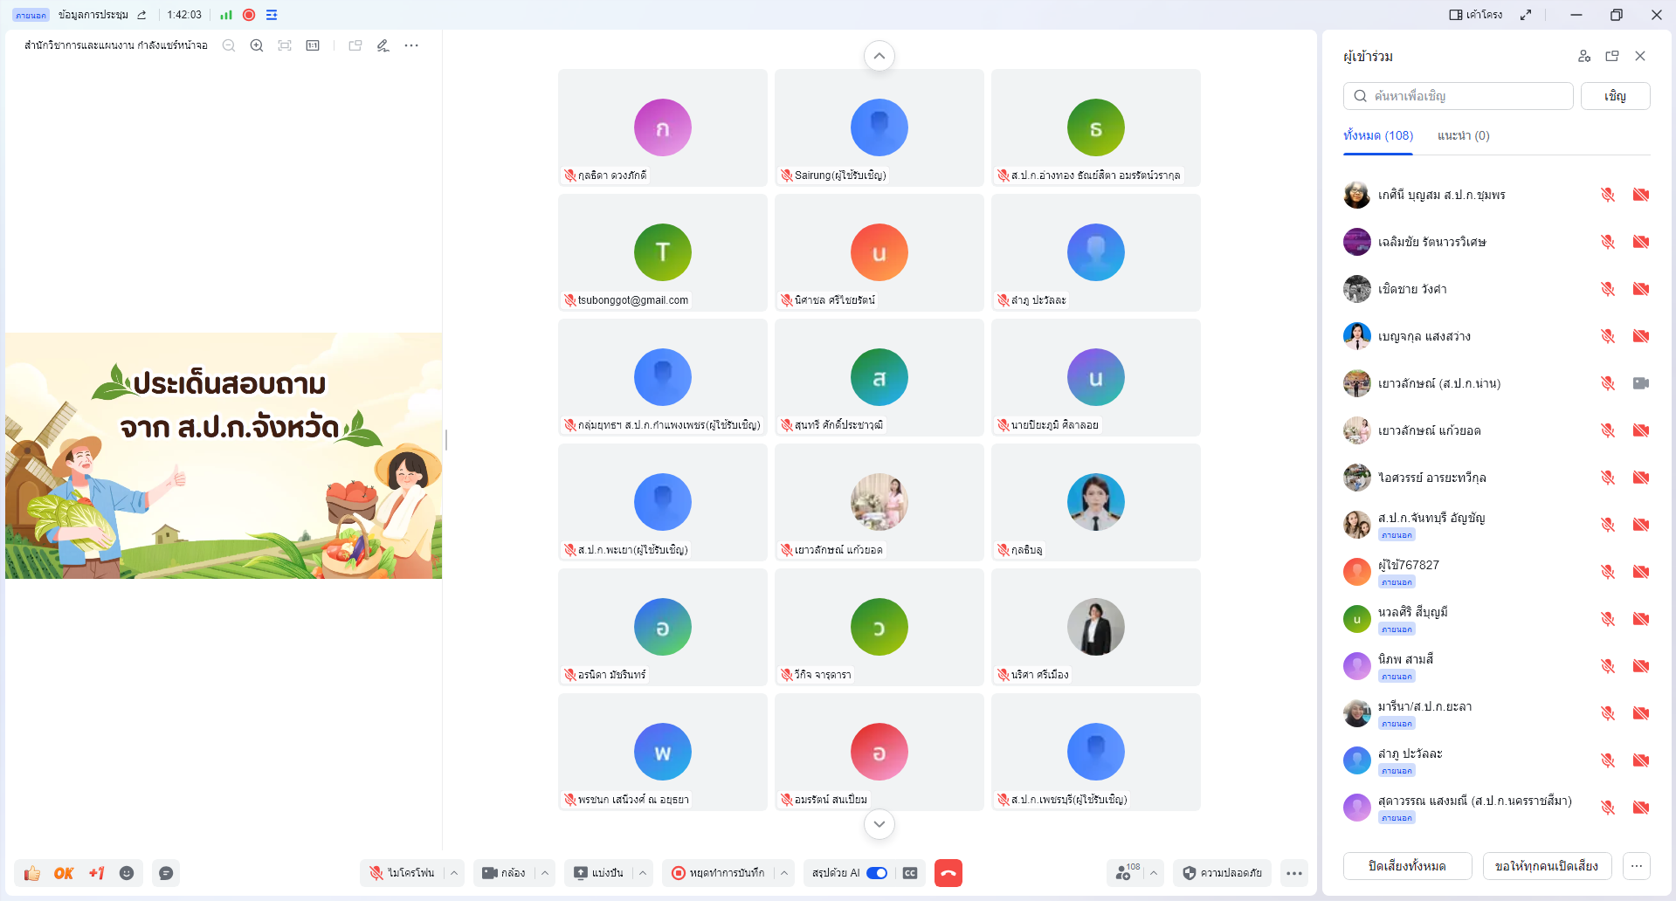Expand the microphone options arrow
The width and height of the screenshot is (1676, 901).
coord(454,873)
